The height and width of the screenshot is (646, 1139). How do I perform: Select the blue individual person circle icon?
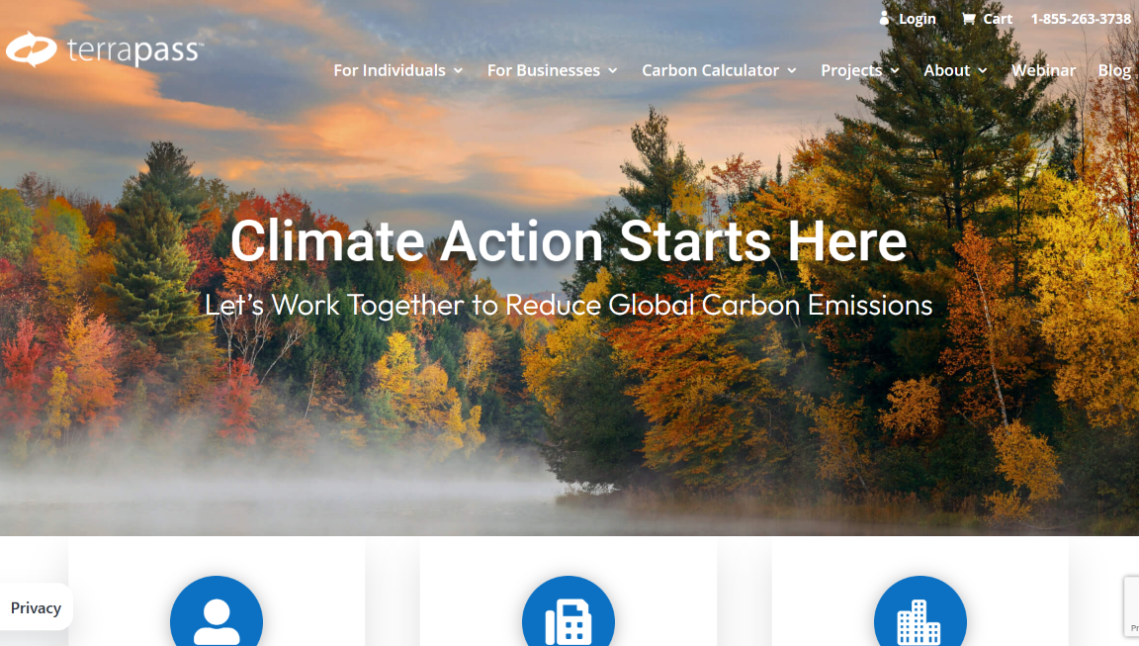tap(217, 610)
